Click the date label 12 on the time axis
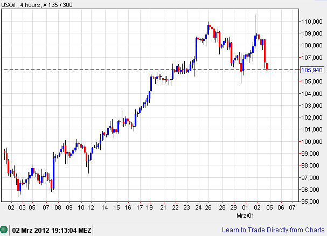This screenshot has width=327, height=236. point(91,207)
